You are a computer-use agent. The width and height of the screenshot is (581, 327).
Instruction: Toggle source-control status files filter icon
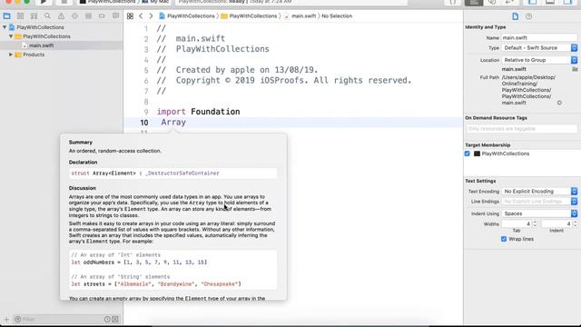115,319
